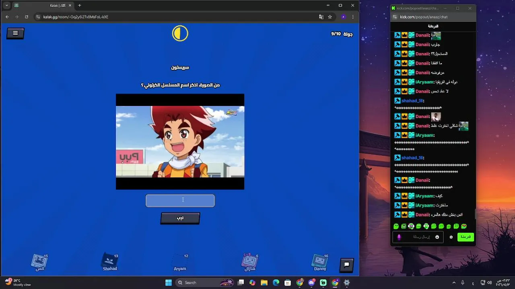Go back in Chrome browser
515x289 pixels.
click(7, 17)
